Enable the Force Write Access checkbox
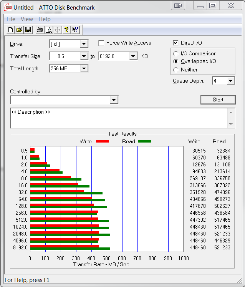 tap(101, 43)
